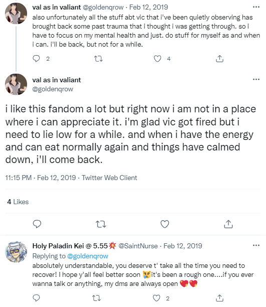Image resolution: width=266 pixels, height=307 pixels.
Task: Retweet the main fandom tweet
Action: (101, 224)
